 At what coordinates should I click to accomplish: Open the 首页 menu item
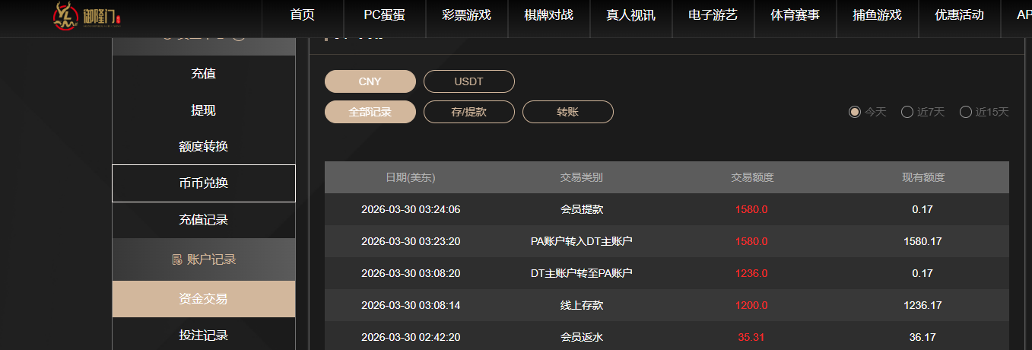[x=303, y=14]
